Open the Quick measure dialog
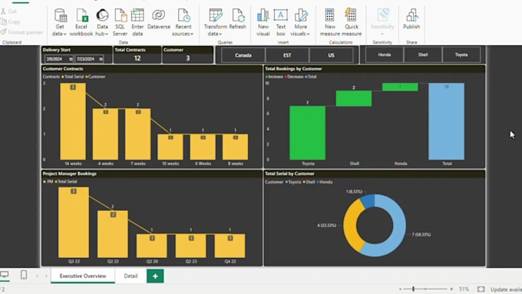522x294 pixels. (352, 22)
